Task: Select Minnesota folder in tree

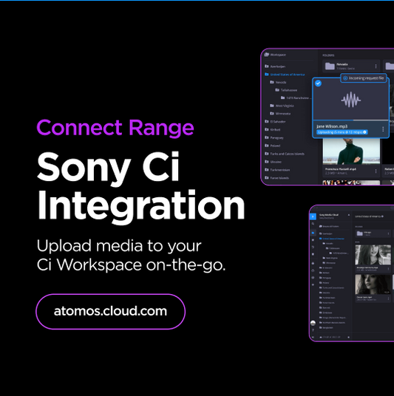Action: [280, 113]
